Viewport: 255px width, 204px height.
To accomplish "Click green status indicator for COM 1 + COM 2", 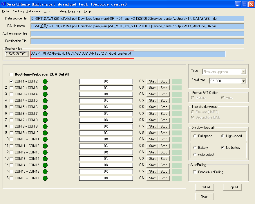I will [45, 81].
